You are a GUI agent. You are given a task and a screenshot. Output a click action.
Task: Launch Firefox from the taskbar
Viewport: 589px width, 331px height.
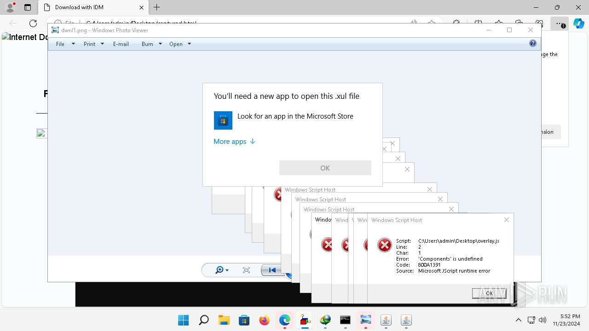click(x=265, y=320)
